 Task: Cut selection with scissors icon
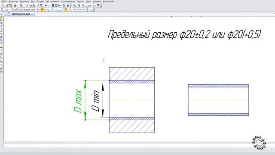27,6
